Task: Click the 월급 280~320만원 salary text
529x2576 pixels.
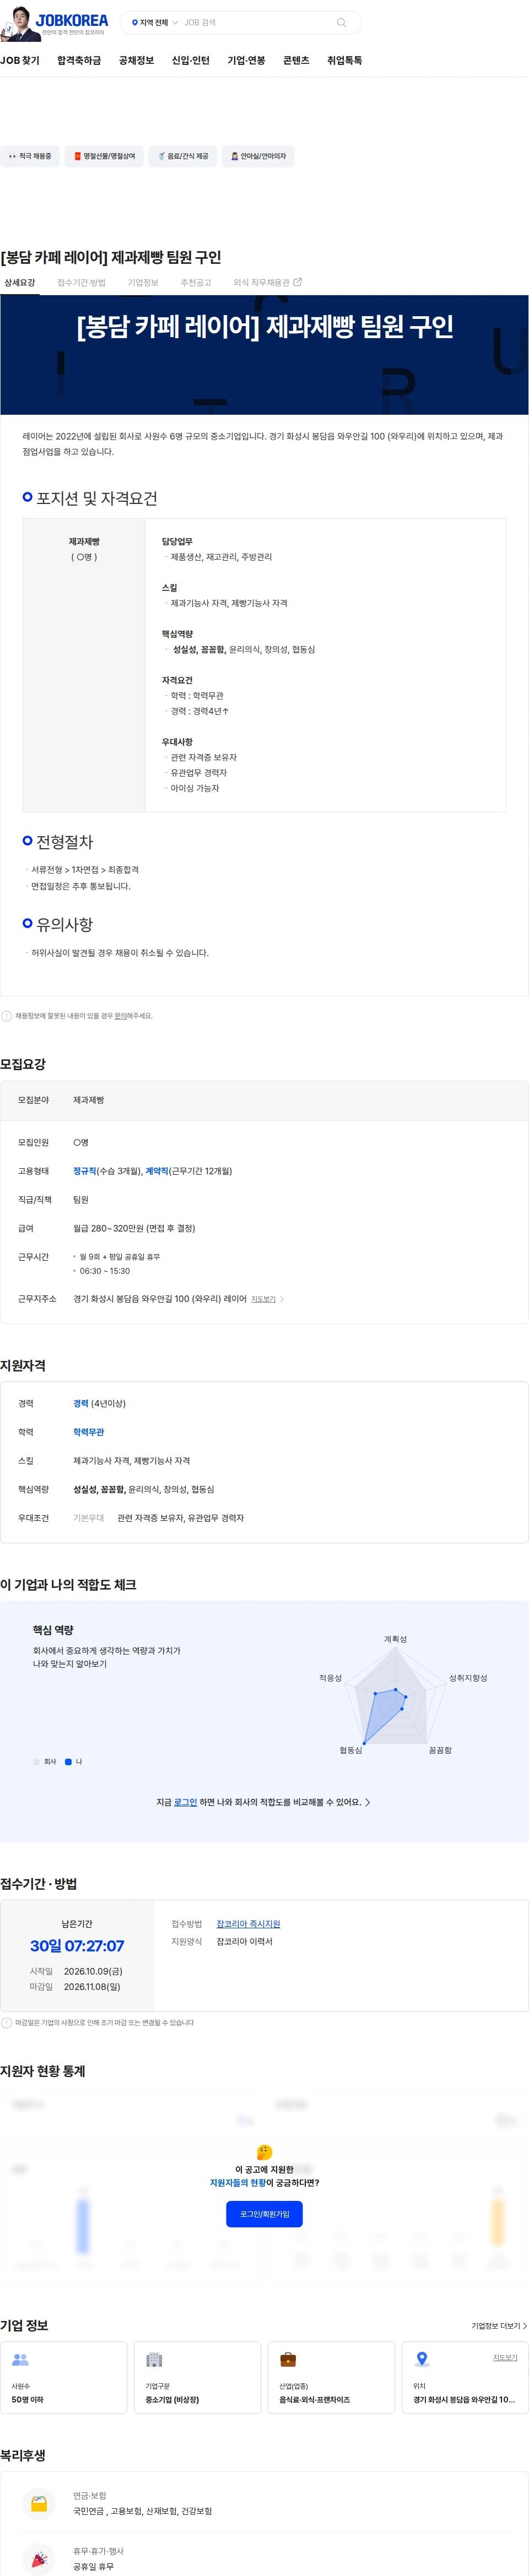Action: [134, 1228]
